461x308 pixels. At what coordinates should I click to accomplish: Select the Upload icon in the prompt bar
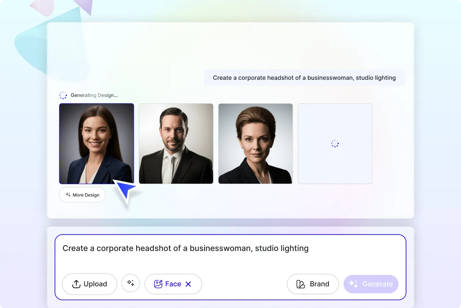[76, 284]
